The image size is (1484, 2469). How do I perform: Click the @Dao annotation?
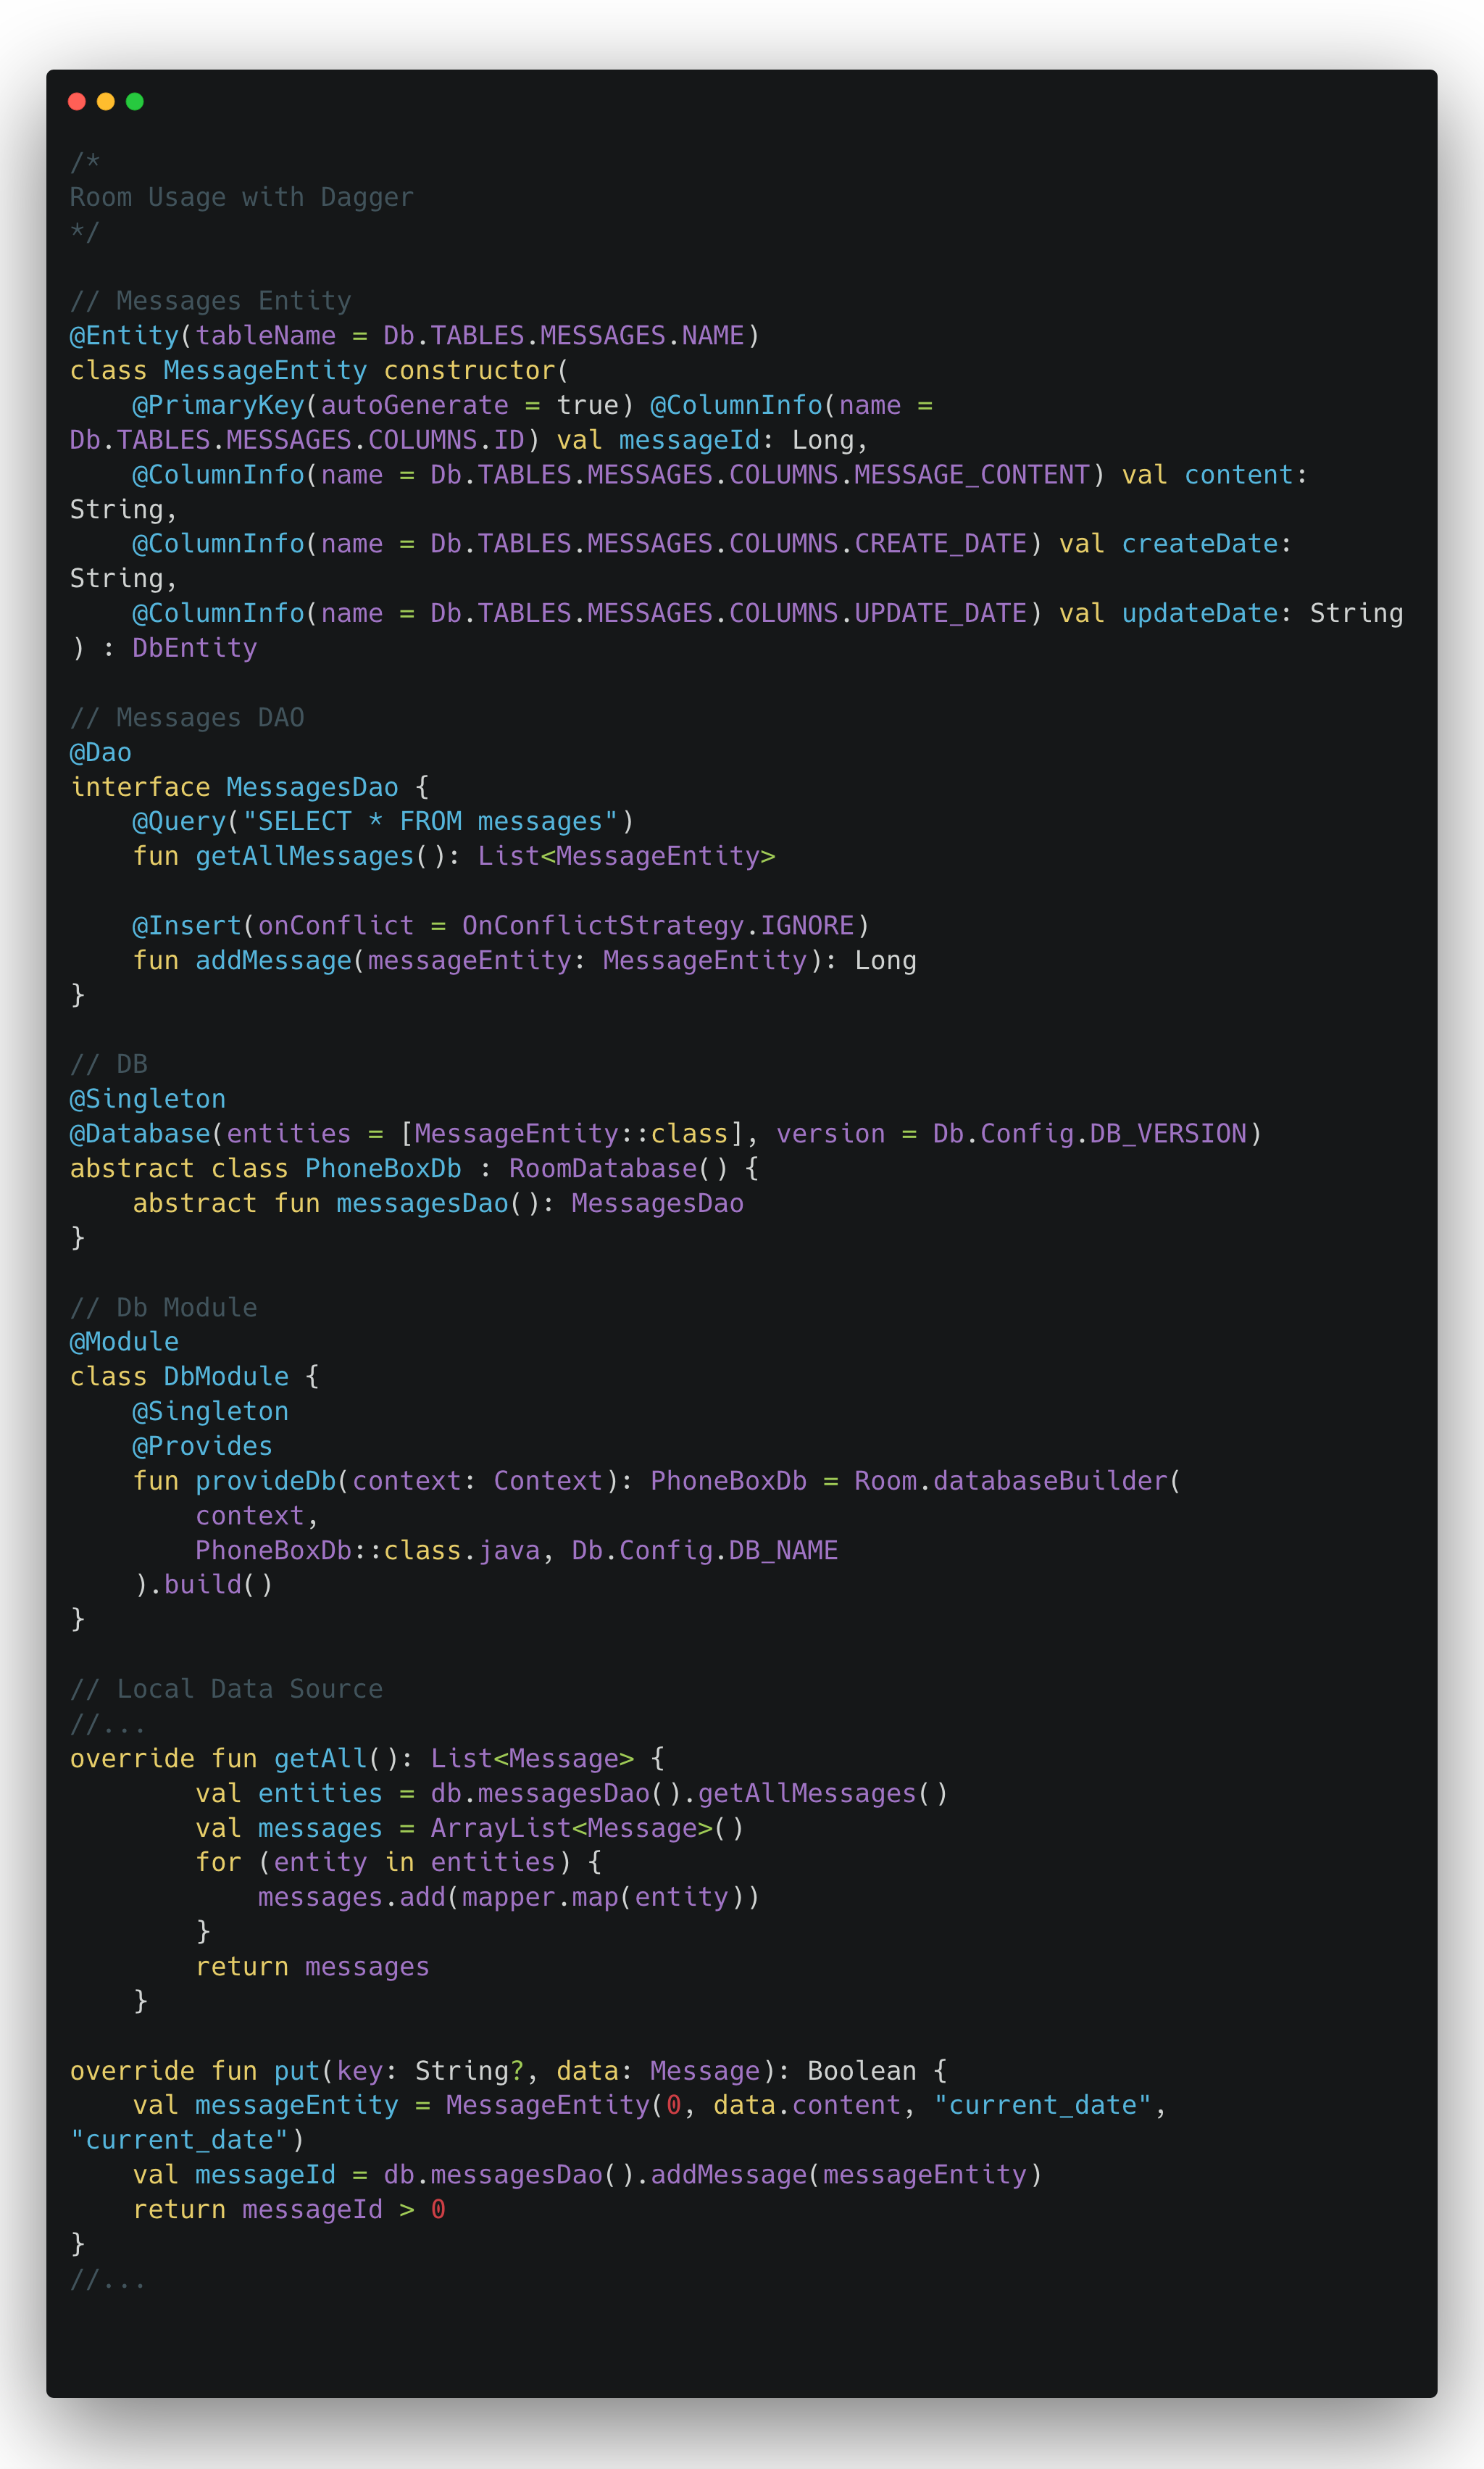100,752
